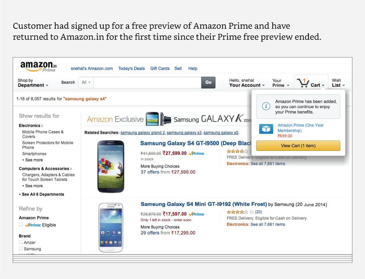Click the shopping cart icon
The height and width of the screenshot is (279, 365).
303,83
